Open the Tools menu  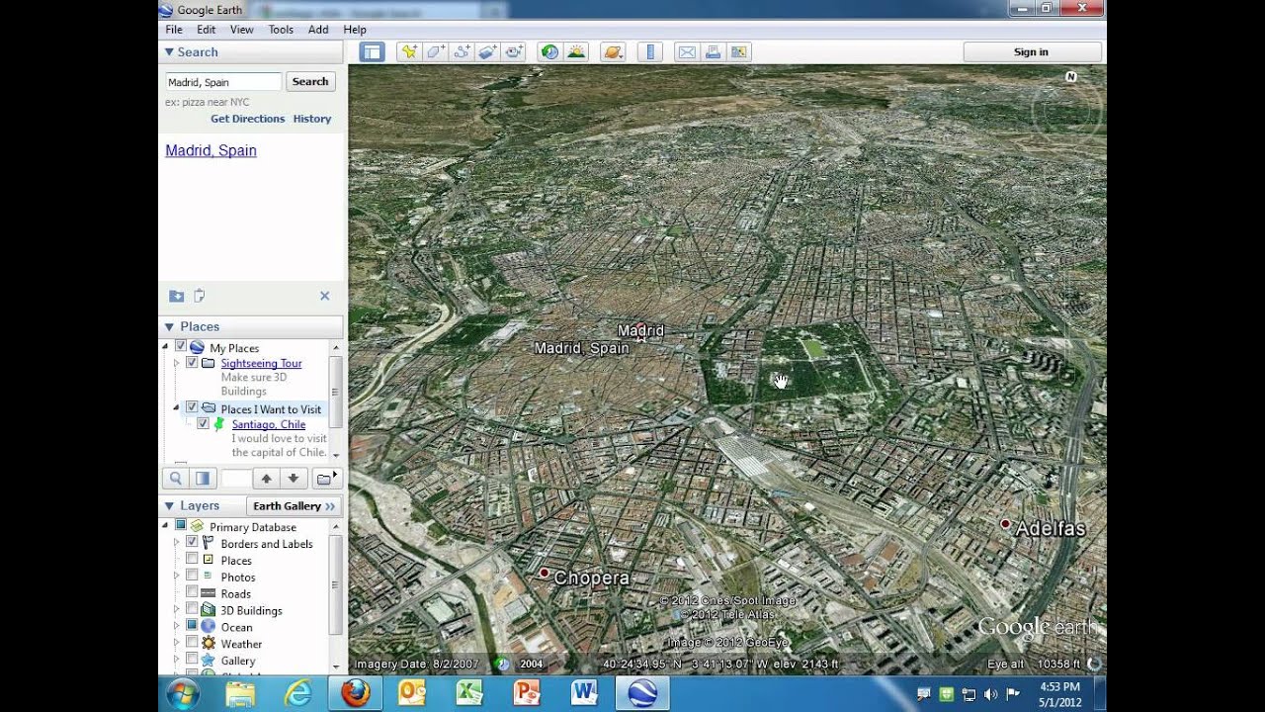[x=281, y=30]
